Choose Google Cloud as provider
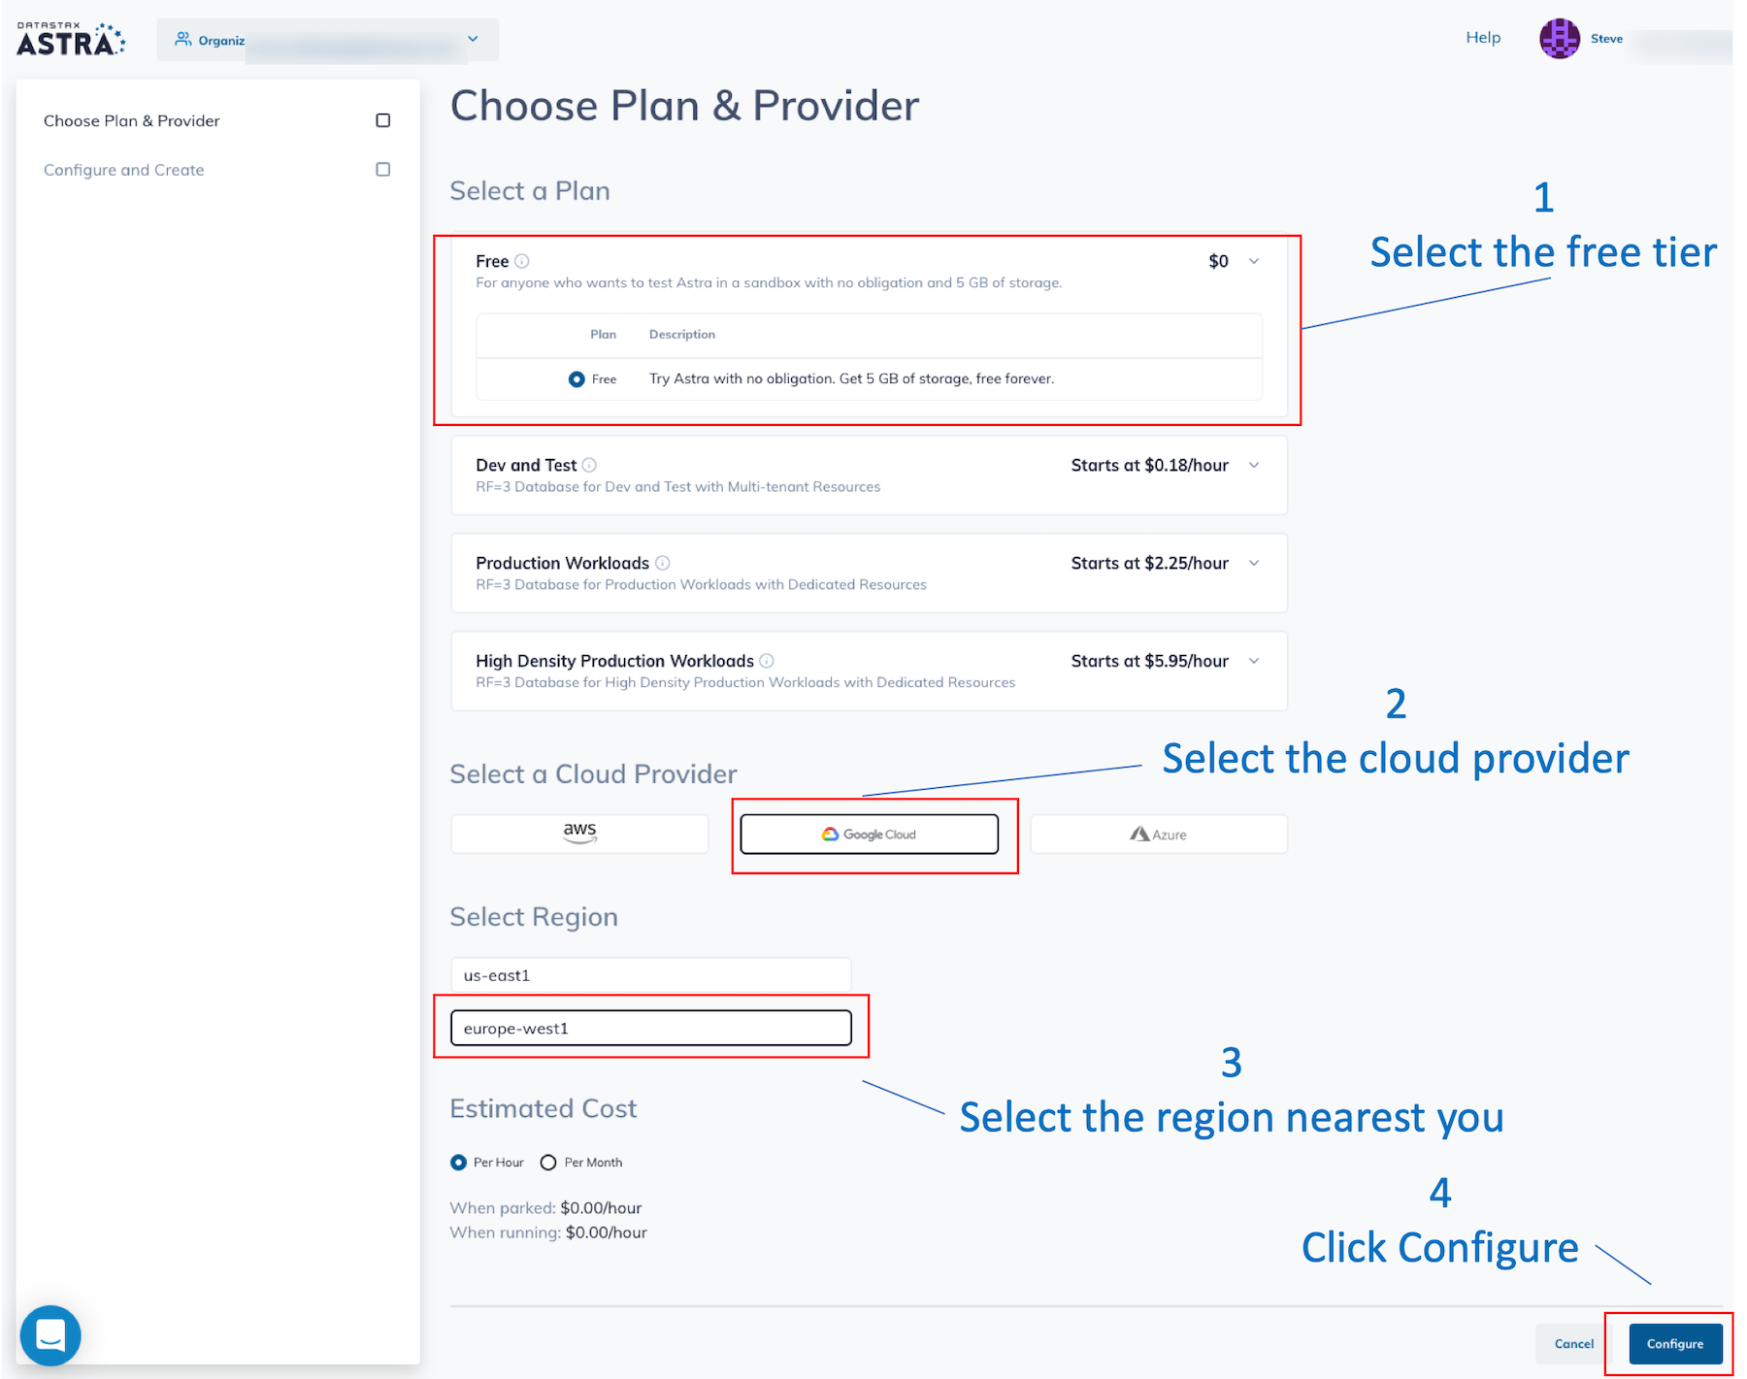The height and width of the screenshot is (1379, 1747). (870, 834)
